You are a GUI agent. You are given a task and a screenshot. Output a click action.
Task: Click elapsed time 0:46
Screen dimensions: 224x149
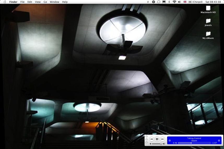(175, 143)
